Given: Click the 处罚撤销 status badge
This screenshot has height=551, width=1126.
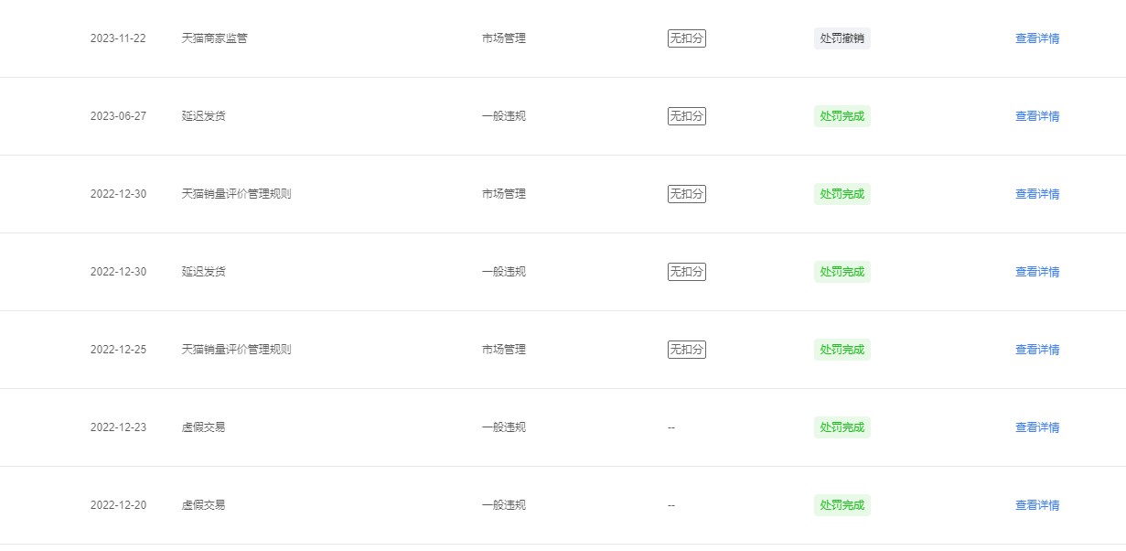Looking at the screenshot, I should tap(842, 38).
